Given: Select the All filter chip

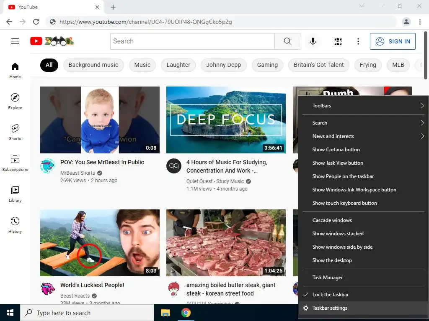Looking at the screenshot, I should click(49, 65).
